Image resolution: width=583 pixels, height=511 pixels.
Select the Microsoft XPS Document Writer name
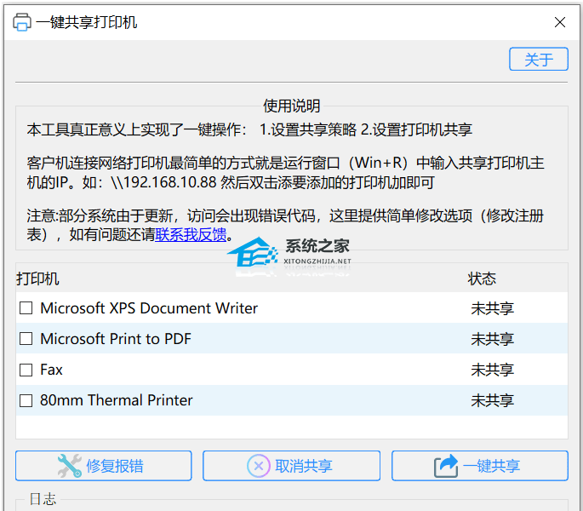click(149, 308)
